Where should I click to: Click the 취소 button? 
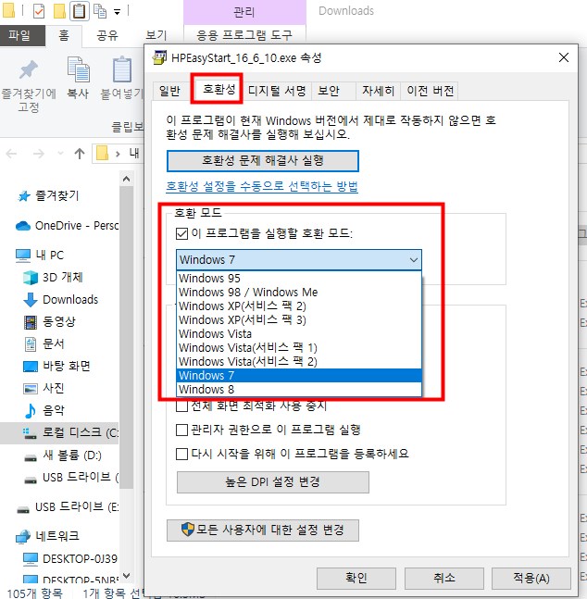point(444,578)
